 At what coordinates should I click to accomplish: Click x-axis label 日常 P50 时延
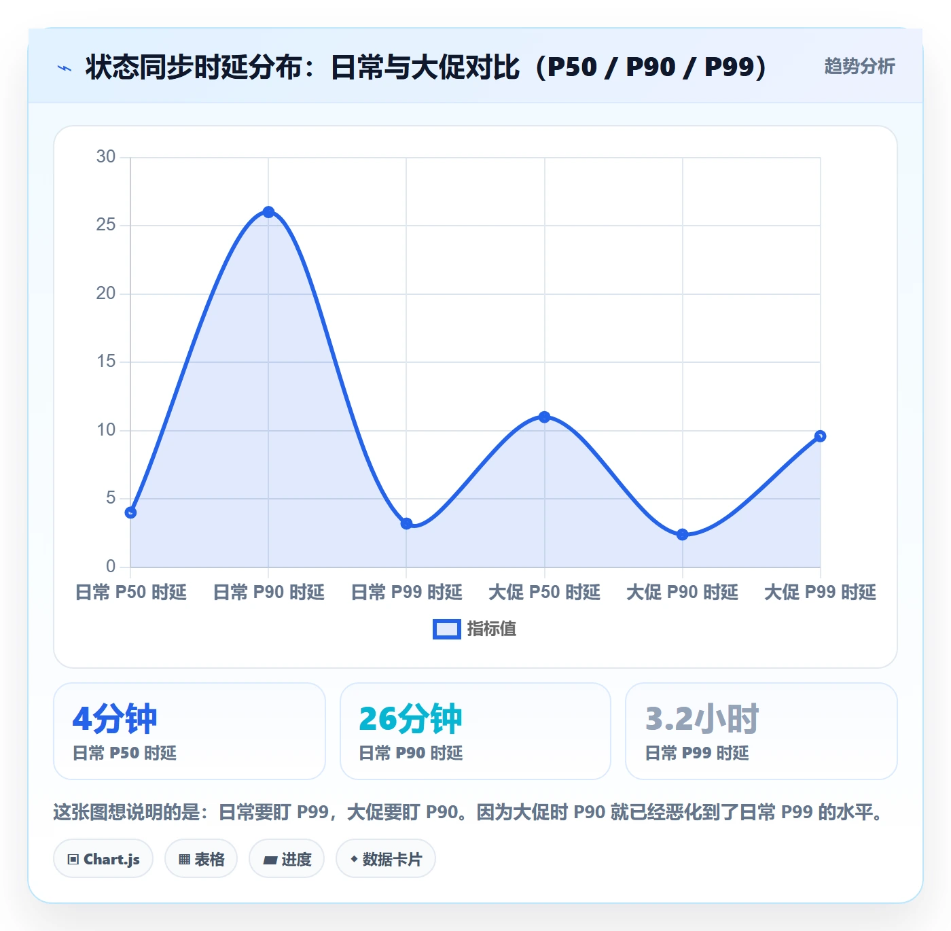(x=130, y=593)
